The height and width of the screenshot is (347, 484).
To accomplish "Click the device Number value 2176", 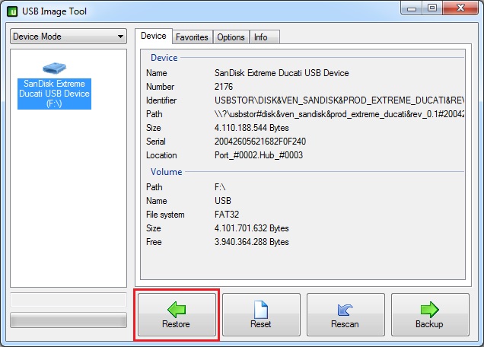I will click(224, 87).
